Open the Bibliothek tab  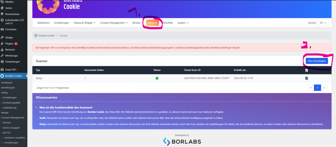tap(167, 23)
